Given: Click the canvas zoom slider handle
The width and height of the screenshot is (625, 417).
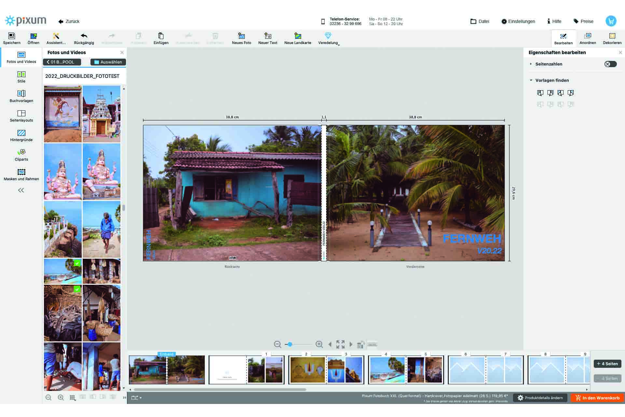Looking at the screenshot, I should (290, 344).
